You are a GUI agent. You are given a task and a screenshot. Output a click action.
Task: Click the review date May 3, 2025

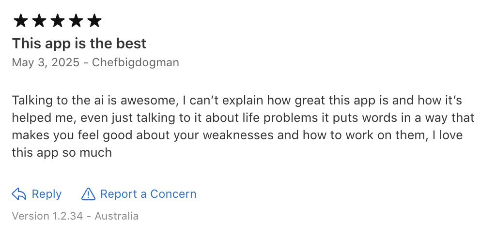click(46, 62)
